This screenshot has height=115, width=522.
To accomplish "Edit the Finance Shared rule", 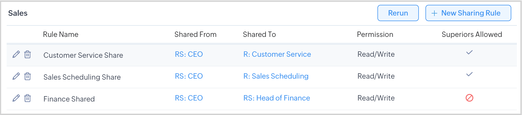I will coord(16,98).
